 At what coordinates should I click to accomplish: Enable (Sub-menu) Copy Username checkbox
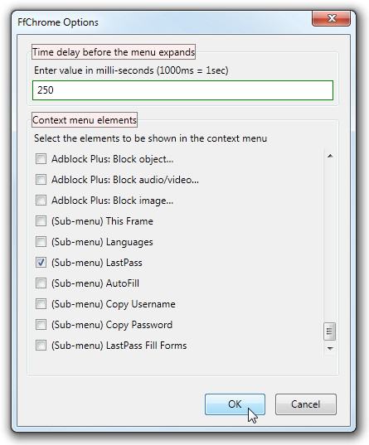pyautogui.click(x=41, y=303)
